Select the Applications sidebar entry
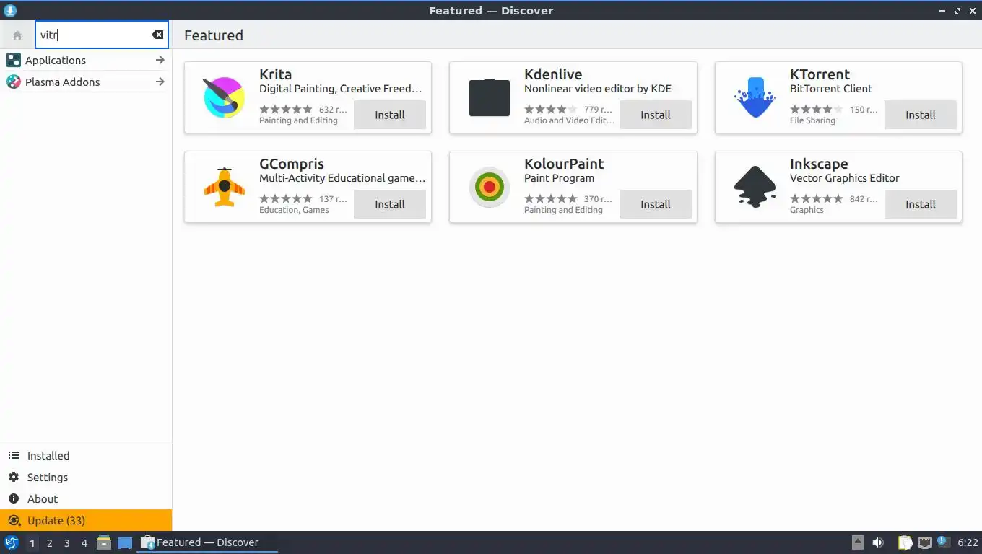The image size is (982, 554). 86,60
